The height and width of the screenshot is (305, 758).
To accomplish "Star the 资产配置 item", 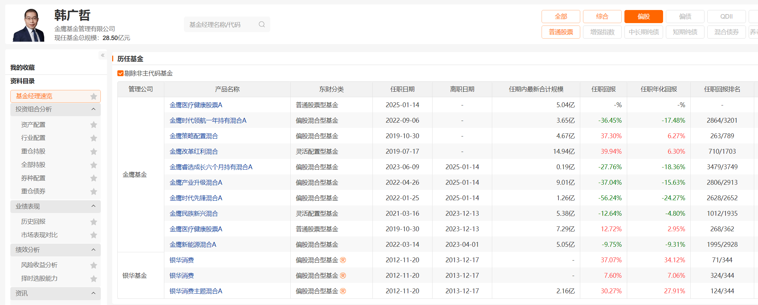I will pos(94,125).
